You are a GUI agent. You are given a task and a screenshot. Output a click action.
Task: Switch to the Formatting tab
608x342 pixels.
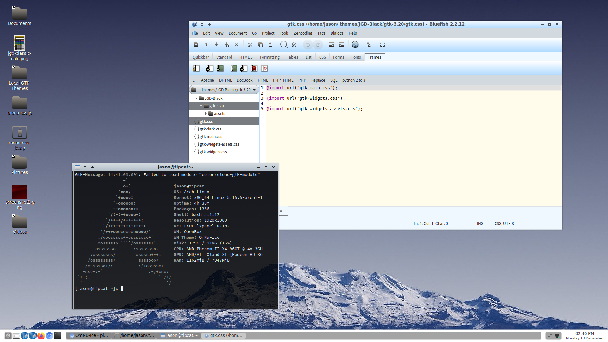click(270, 57)
